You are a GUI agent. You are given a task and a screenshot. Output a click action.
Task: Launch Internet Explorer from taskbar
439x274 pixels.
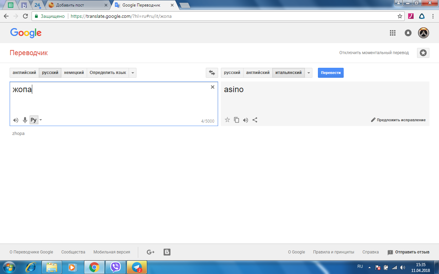pos(31,267)
